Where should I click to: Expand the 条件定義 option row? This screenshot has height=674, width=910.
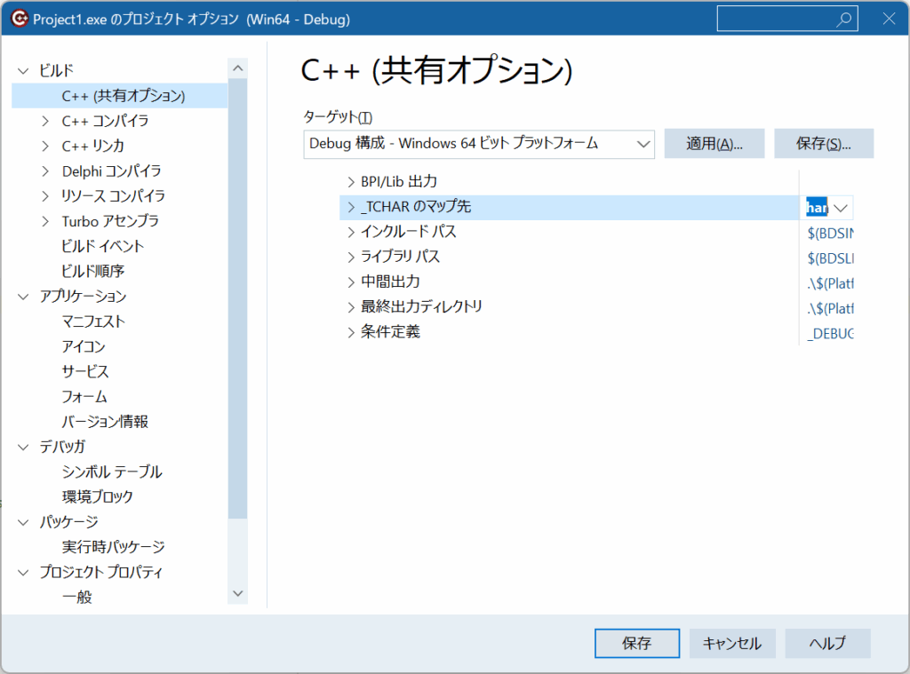pos(349,332)
